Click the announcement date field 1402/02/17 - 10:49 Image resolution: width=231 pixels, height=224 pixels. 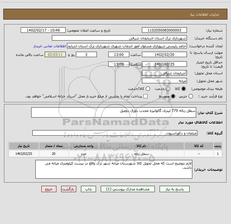pyautogui.click(x=43, y=30)
